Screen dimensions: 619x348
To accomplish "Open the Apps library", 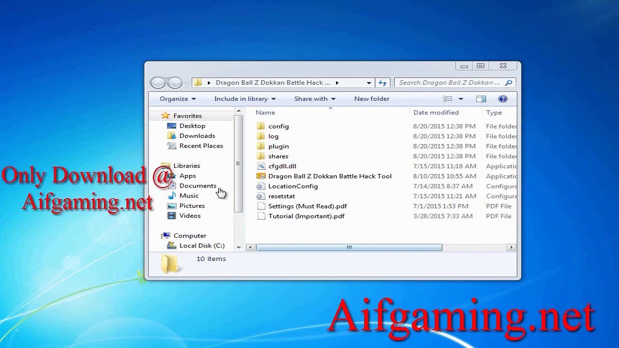I will pos(188,176).
